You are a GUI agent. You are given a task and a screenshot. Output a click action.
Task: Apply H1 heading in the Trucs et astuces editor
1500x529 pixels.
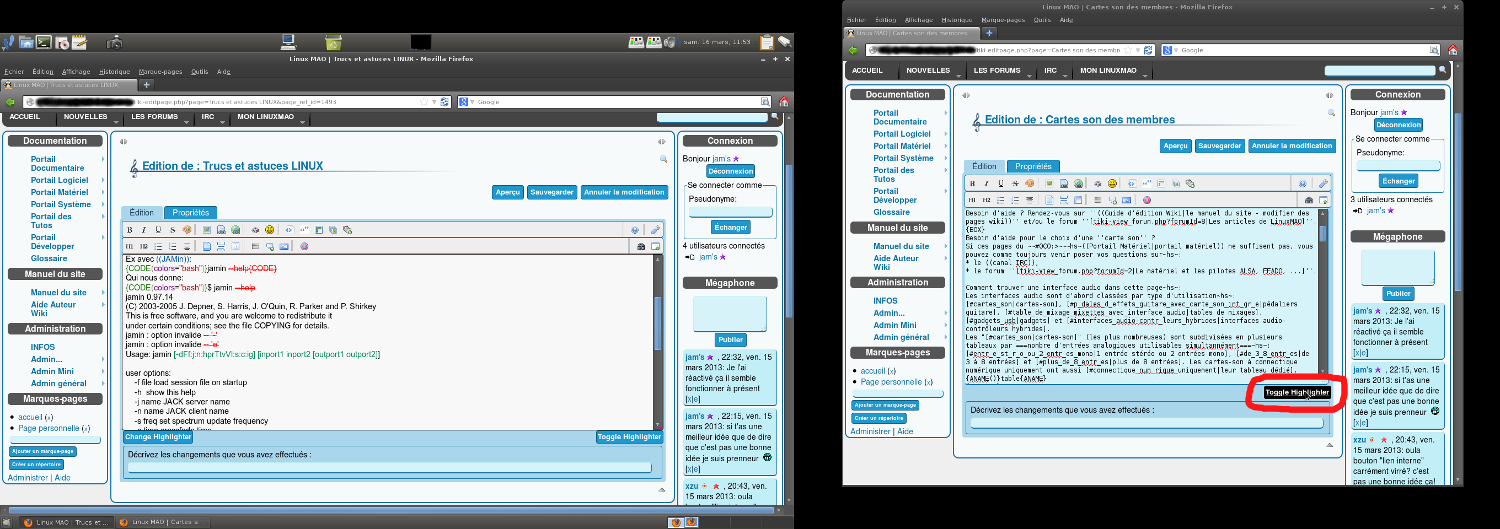click(x=130, y=247)
